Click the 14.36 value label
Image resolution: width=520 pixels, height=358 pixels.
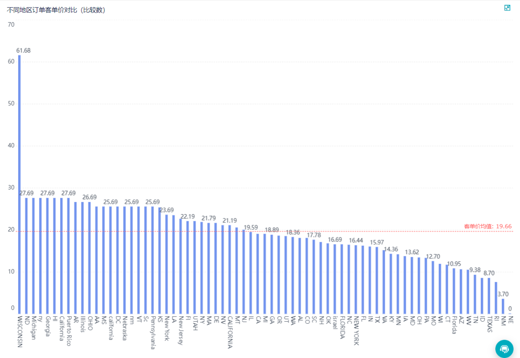click(x=391, y=249)
